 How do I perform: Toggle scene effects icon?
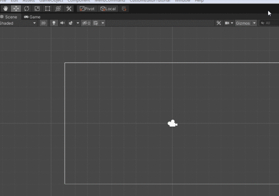coord(71,23)
